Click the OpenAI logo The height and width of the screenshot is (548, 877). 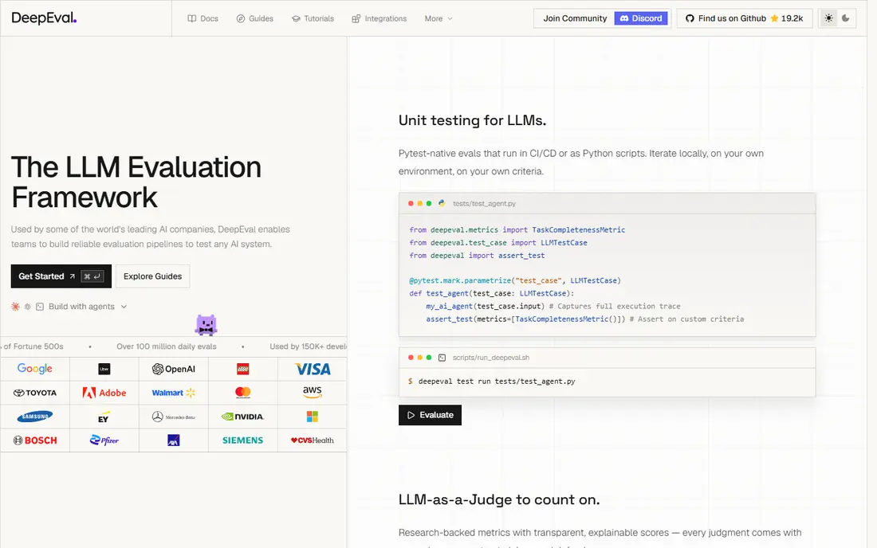pos(173,369)
